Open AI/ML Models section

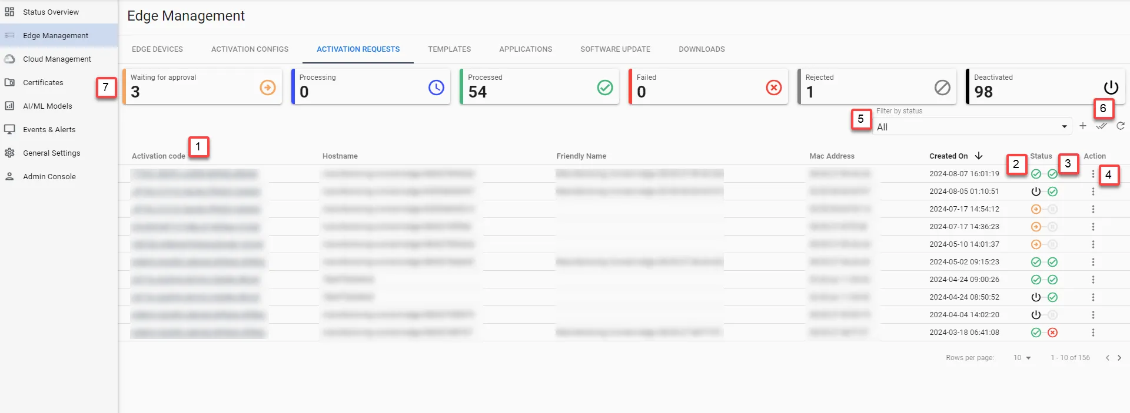point(47,106)
